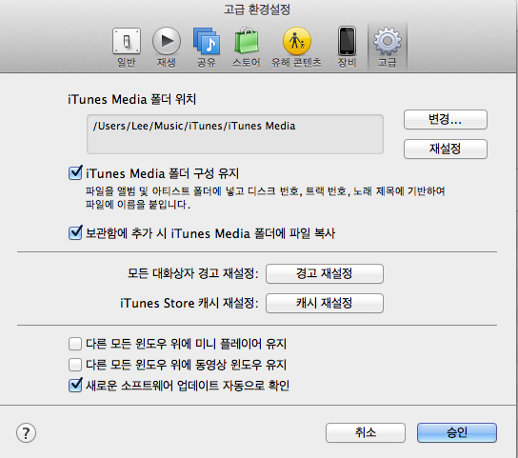The image size is (518, 458).
Task: Cancel with the 취소 button
Action: (x=366, y=432)
